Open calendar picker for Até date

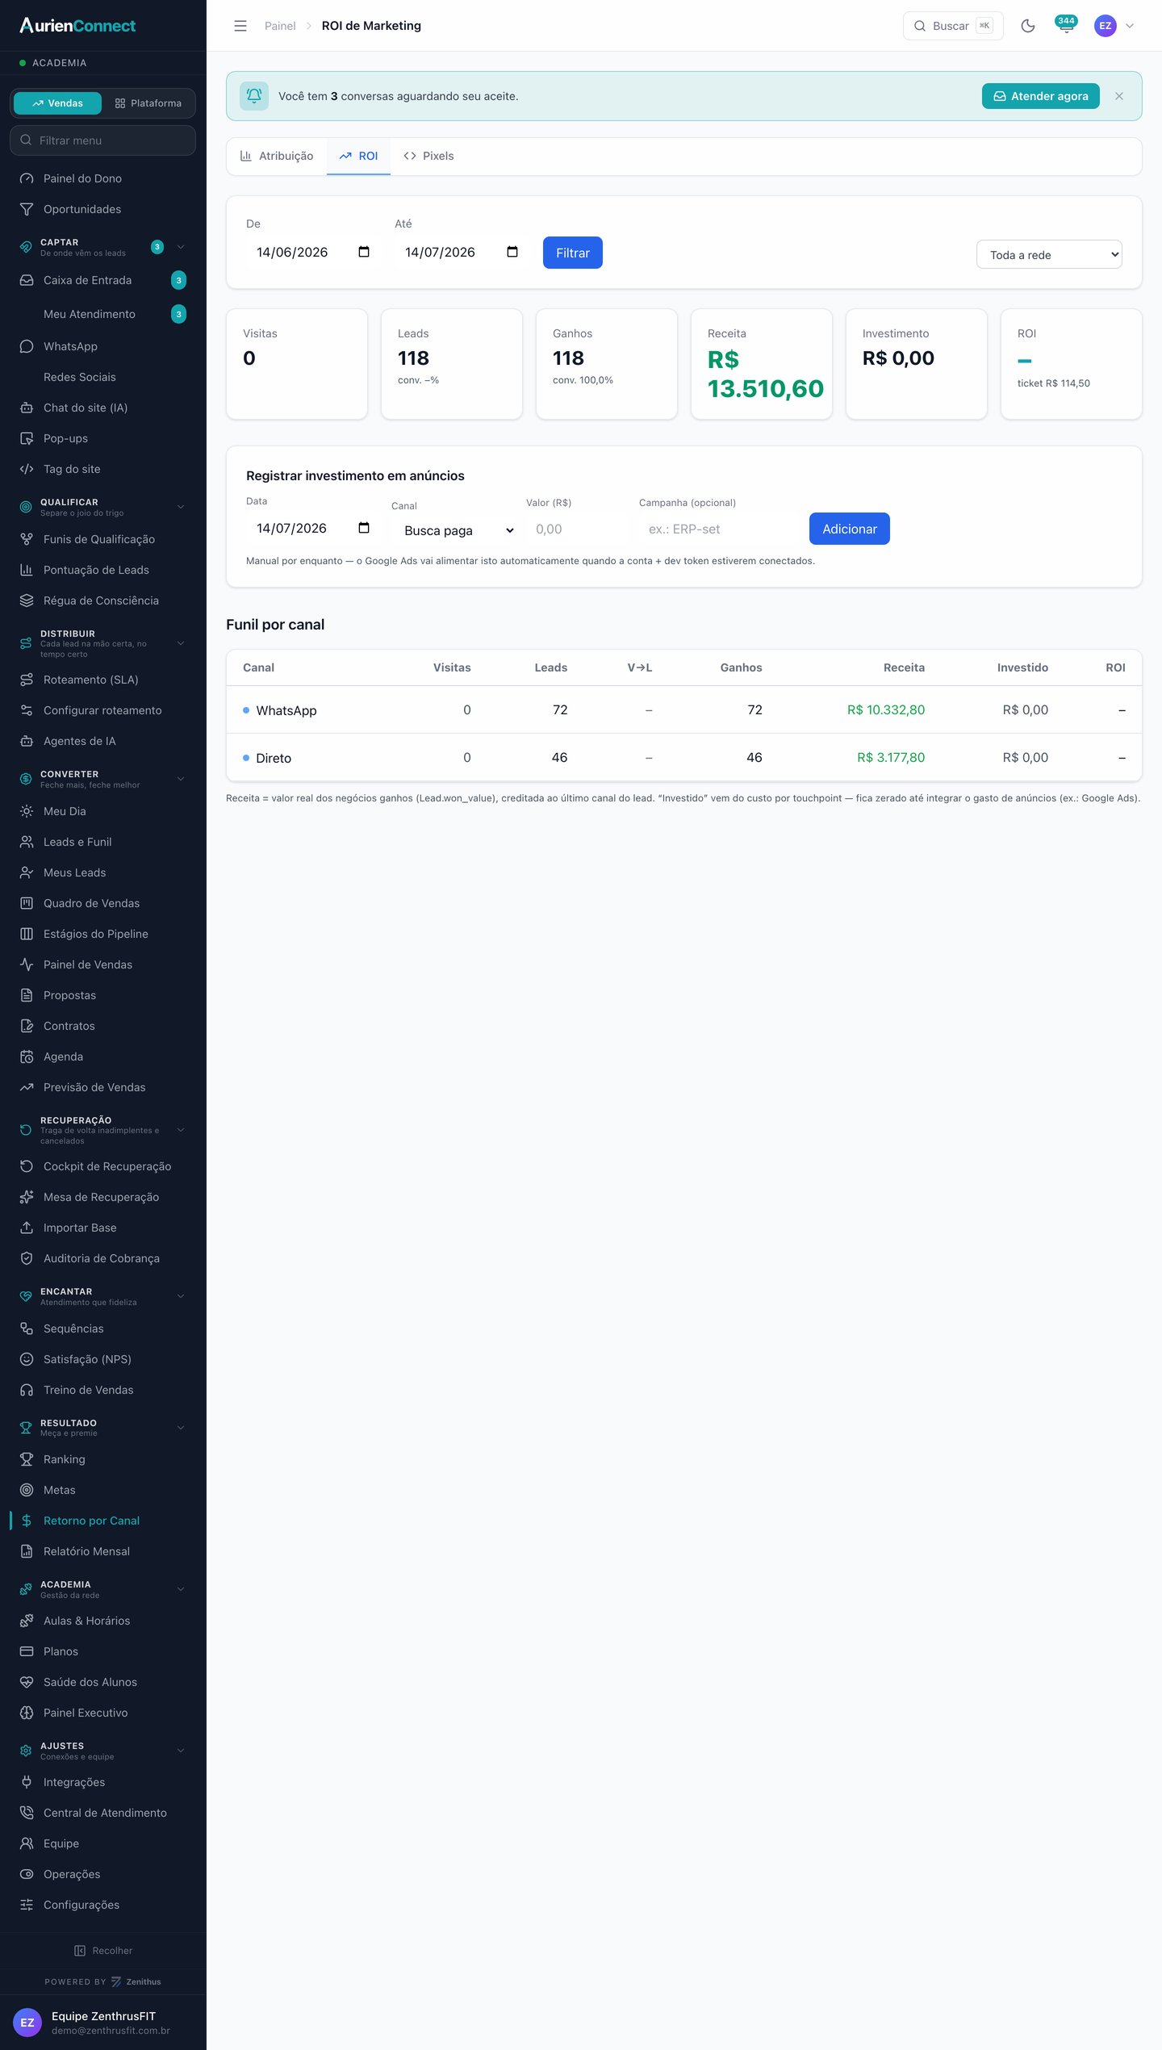coord(512,252)
